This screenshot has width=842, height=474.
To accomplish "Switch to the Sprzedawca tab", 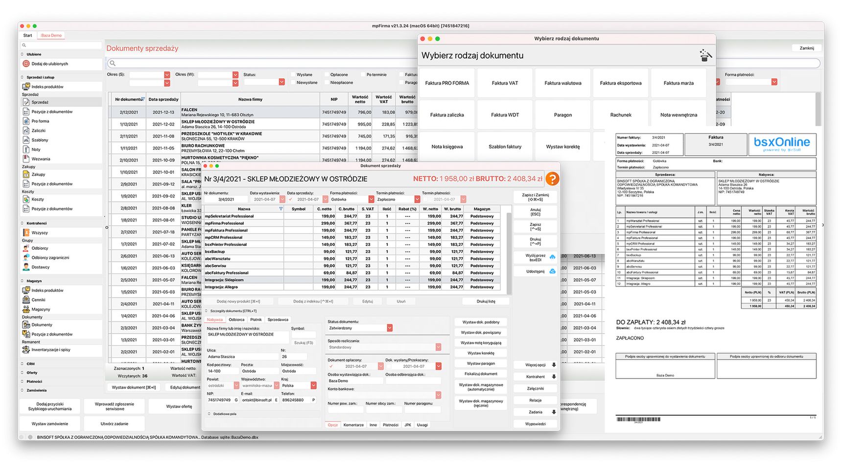I will pos(278,320).
